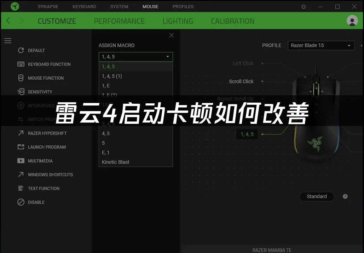Click MOUSE FUNCTION label in sidebar
The height and width of the screenshot is (253, 364).
click(x=46, y=78)
